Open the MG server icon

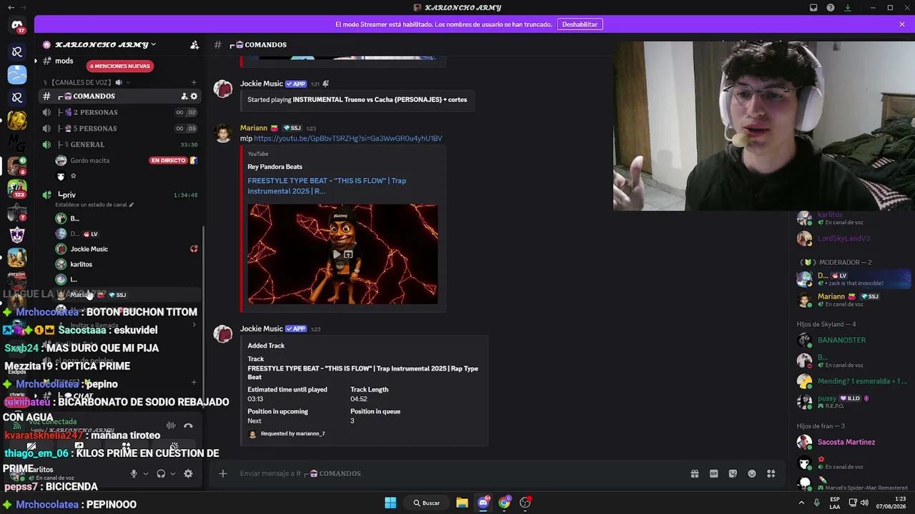17,143
